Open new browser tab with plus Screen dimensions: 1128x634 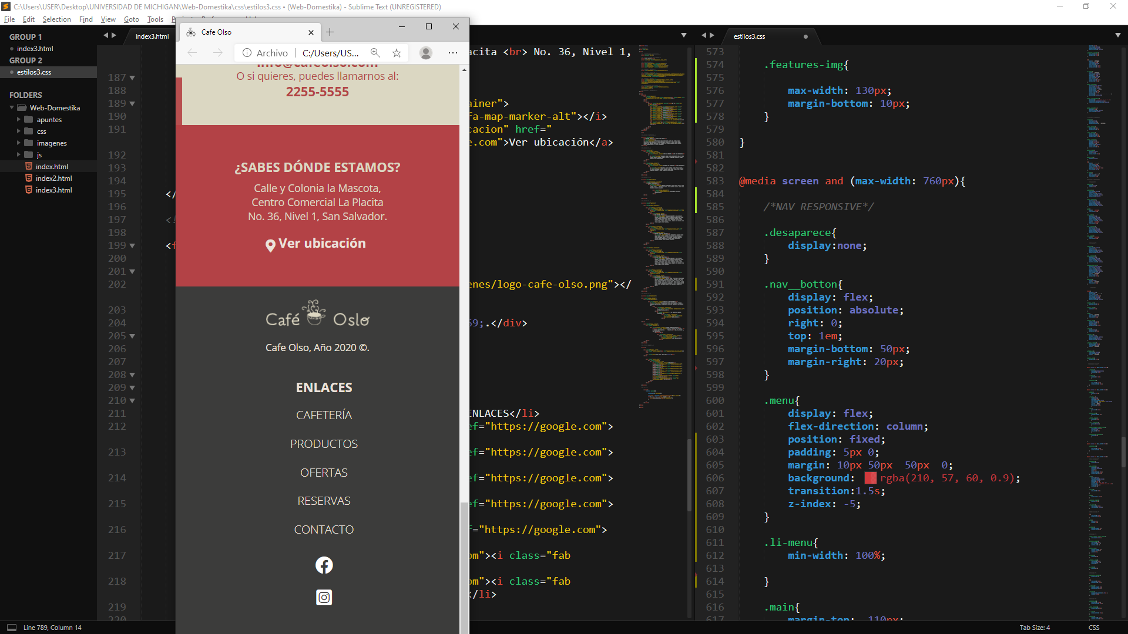330,32
